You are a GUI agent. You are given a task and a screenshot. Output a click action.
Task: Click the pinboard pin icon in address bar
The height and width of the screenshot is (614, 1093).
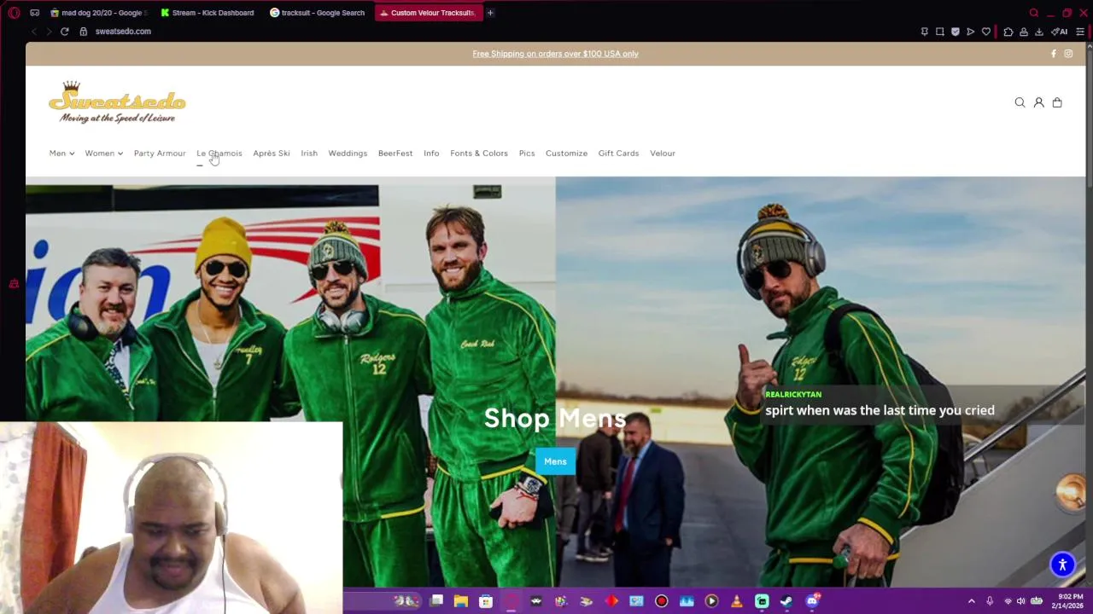click(x=924, y=32)
